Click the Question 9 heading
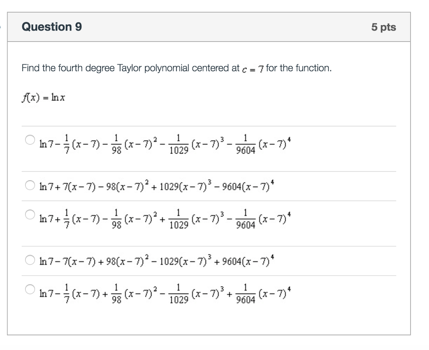Image resolution: width=429 pixels, height=350 pixels. [x=52, y=26]
